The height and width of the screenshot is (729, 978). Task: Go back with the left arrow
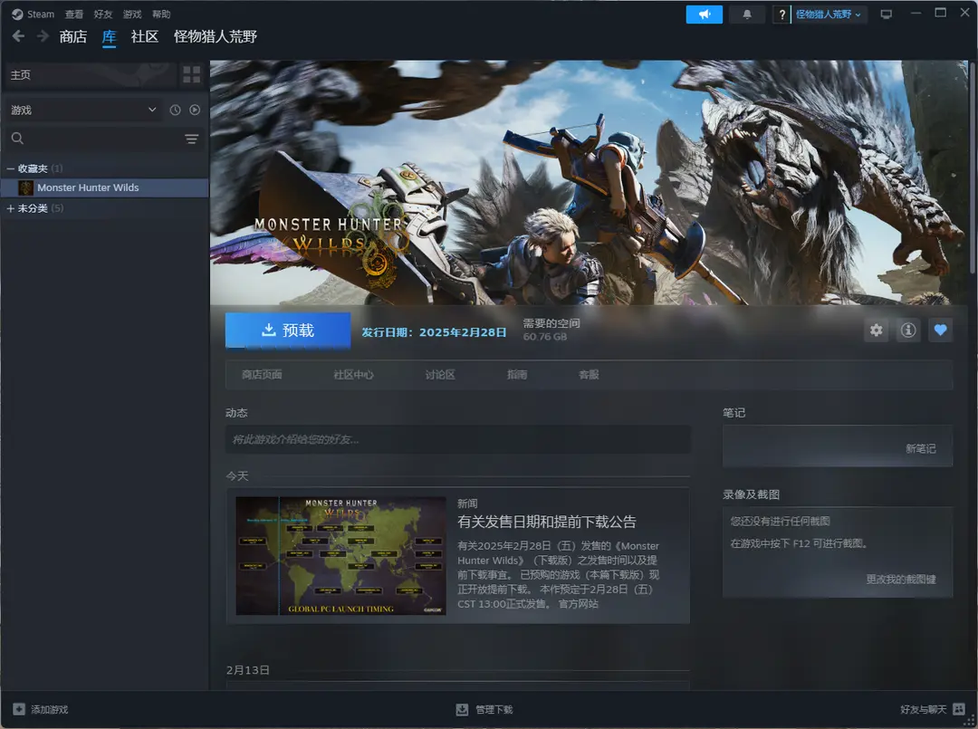19,36
